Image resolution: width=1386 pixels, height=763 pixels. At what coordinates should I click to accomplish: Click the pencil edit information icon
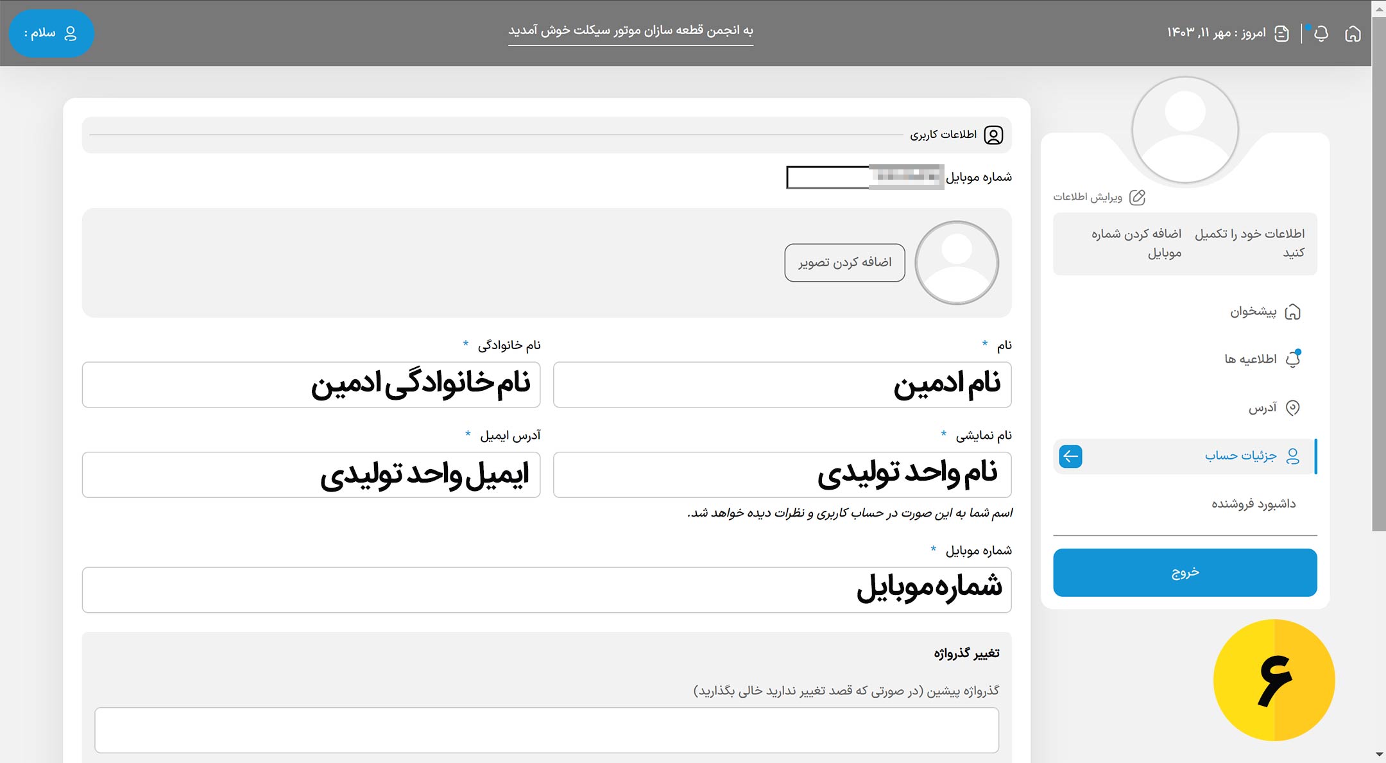click(1137, 197)
